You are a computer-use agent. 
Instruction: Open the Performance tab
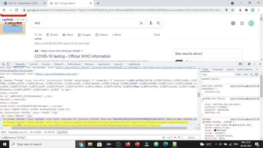(74, 64)
